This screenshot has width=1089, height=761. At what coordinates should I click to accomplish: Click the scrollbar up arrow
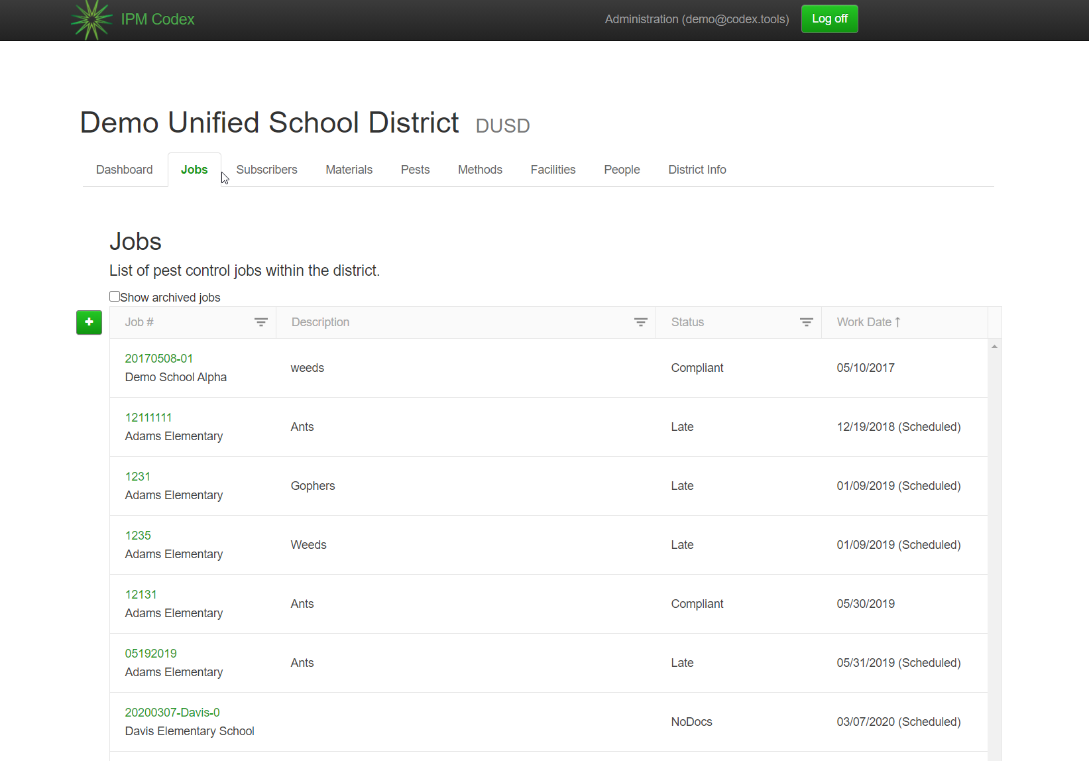[x=994, y=346]
